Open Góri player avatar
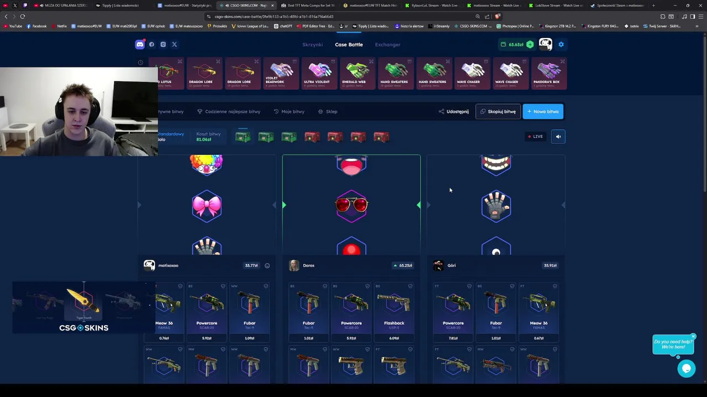Screen dimensions: 707x397 [x=439, y=266]
